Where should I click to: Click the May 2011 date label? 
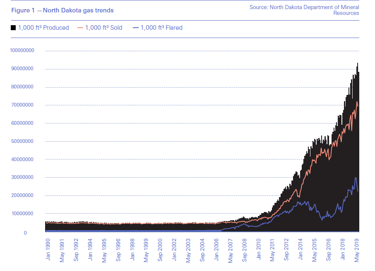tap(272, 248)
